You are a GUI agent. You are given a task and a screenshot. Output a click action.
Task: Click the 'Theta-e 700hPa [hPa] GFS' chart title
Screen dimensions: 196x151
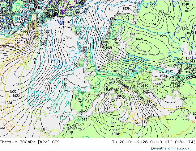pyautogui.click(x=30, y=142)
